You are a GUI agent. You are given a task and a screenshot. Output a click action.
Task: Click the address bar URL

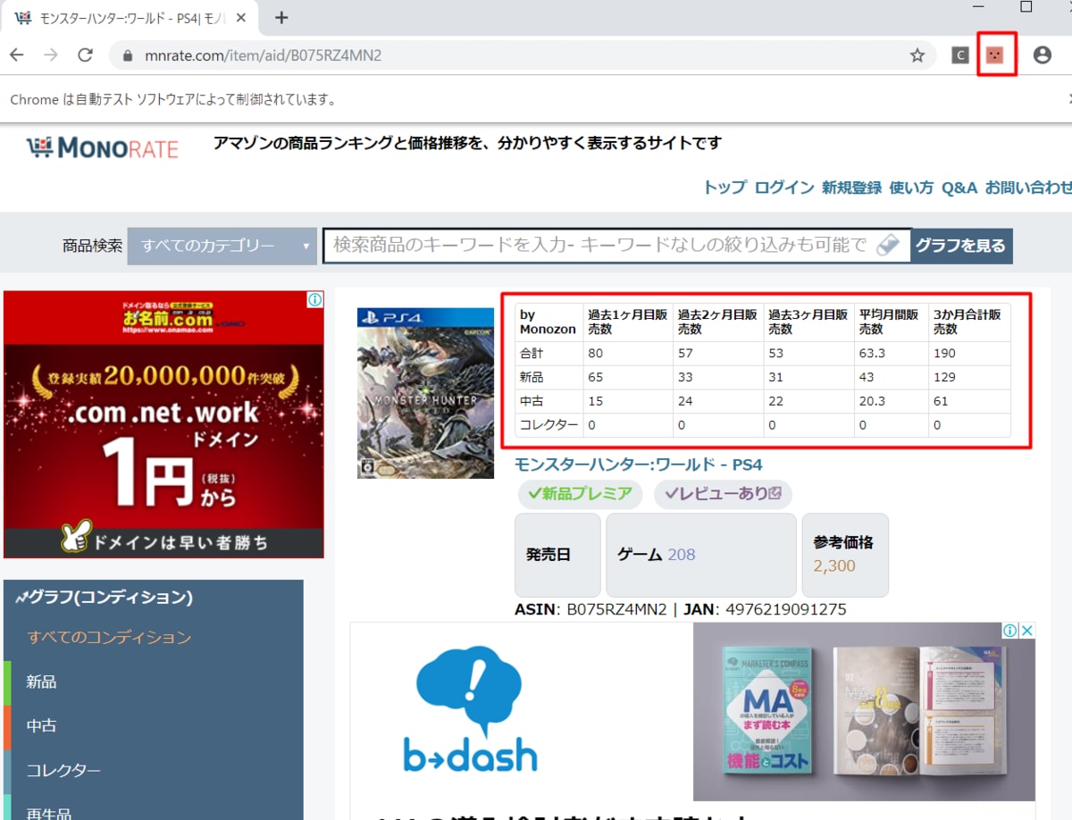pyautogui.click(x=264, y=55)
